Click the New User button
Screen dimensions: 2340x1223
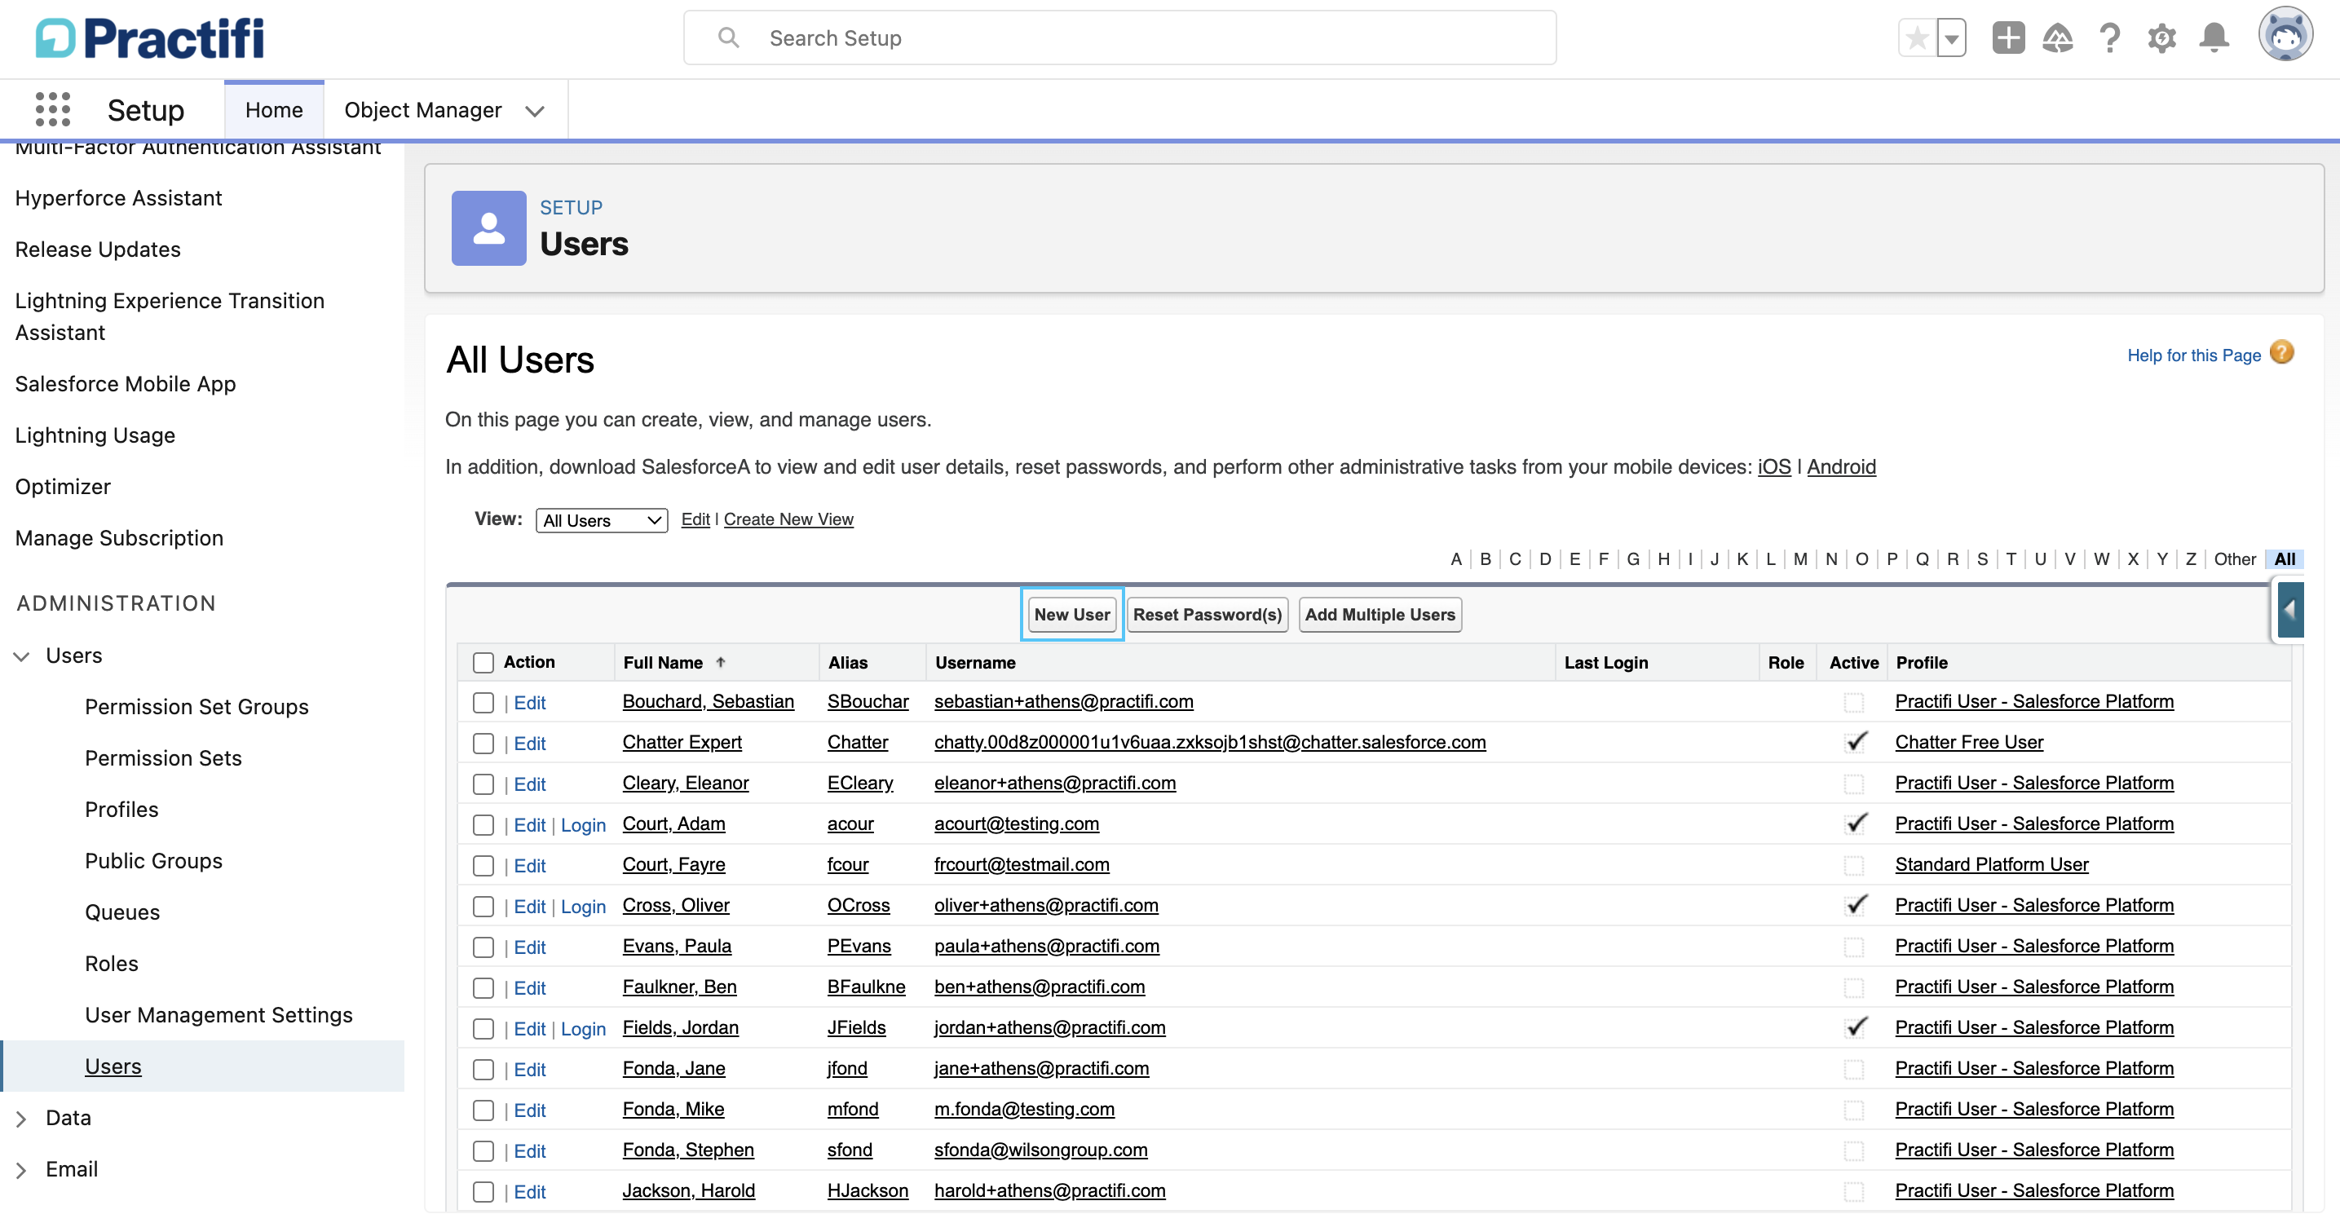tap(1072, 614)
